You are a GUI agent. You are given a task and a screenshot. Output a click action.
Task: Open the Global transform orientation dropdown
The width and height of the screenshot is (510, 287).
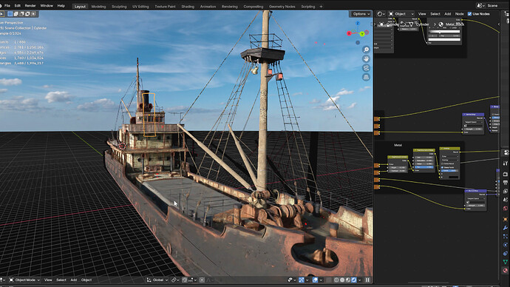tap(157, 280)
